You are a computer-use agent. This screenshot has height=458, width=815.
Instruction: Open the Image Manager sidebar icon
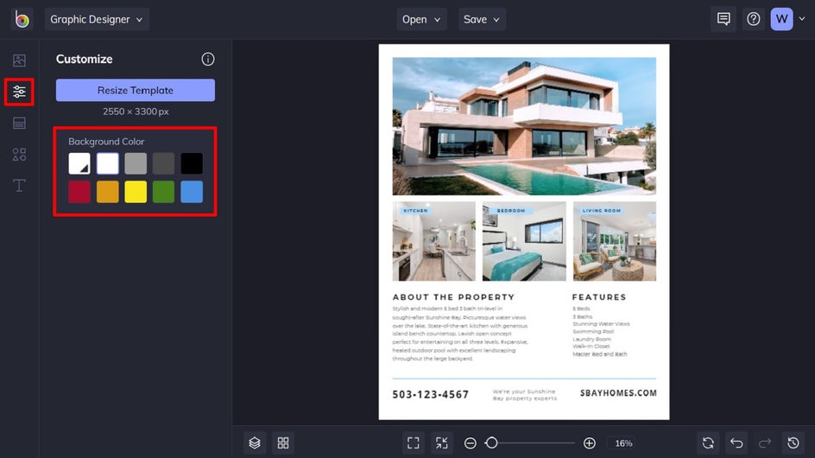click(x=19, y=60)
